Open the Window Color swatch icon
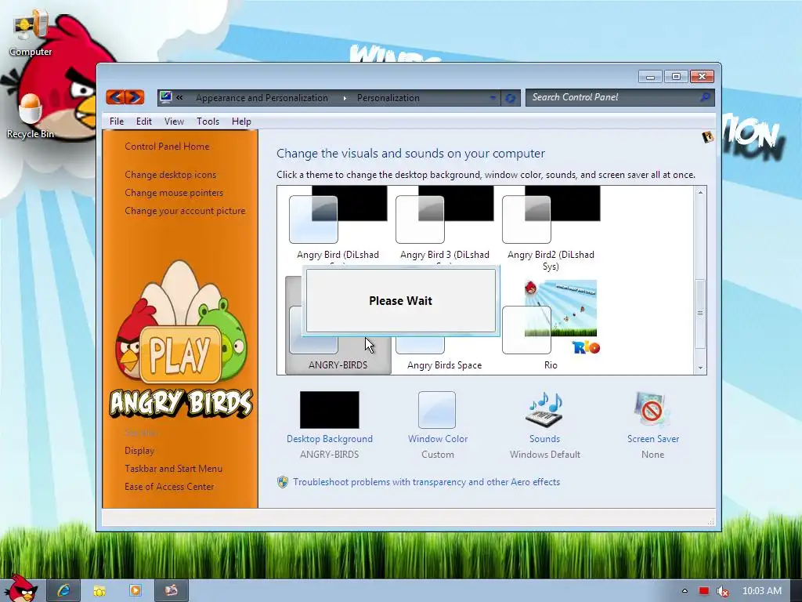The height and width of the screenshot is (602, 802). (437, 409)
